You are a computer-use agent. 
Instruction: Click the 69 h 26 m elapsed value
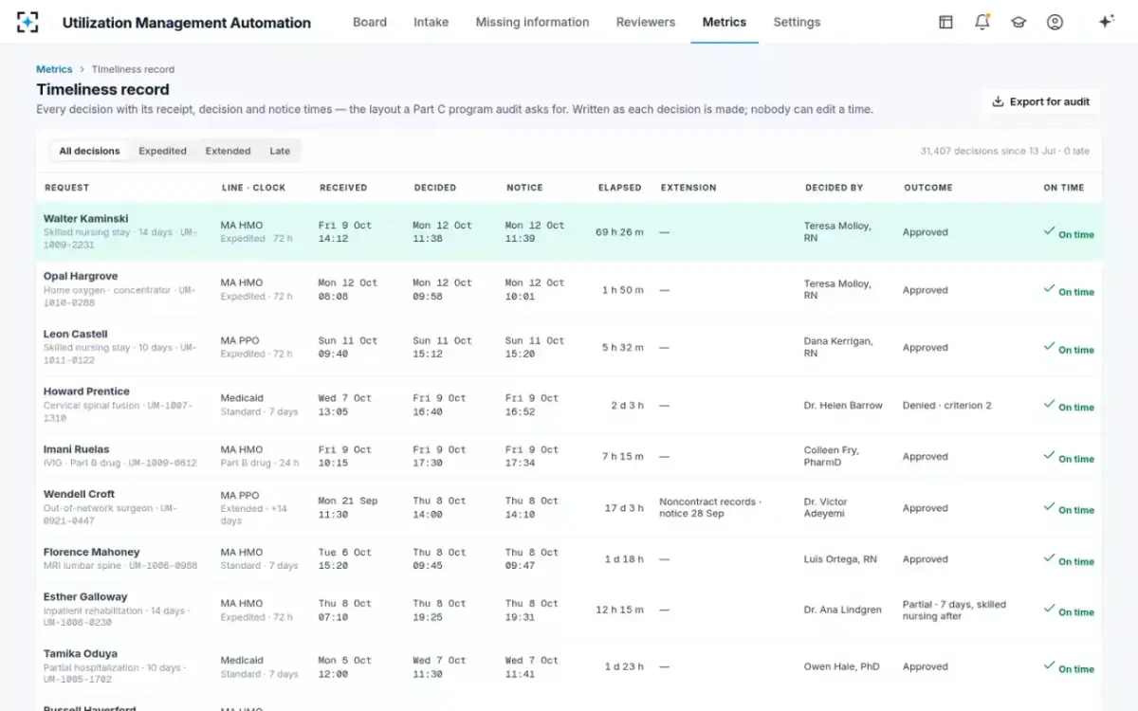(619, 232)
